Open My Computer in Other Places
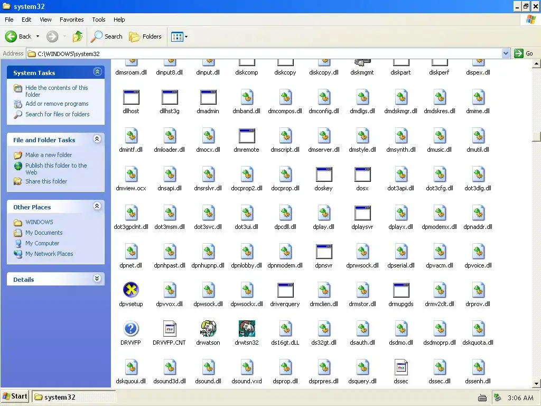 click(42, 243)
